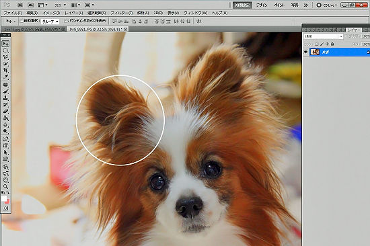Select the レイヤー panel tab

tap(354, 30)
